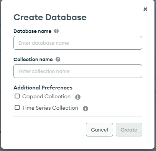Viewport: 156px width, 151px height.
Task: Click the Database name help icon
Action: pyautogui.click(x=56, y=31)
